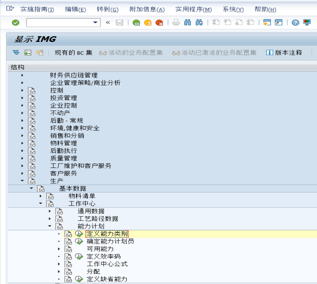Click the Find Next icon

(198, 23)
